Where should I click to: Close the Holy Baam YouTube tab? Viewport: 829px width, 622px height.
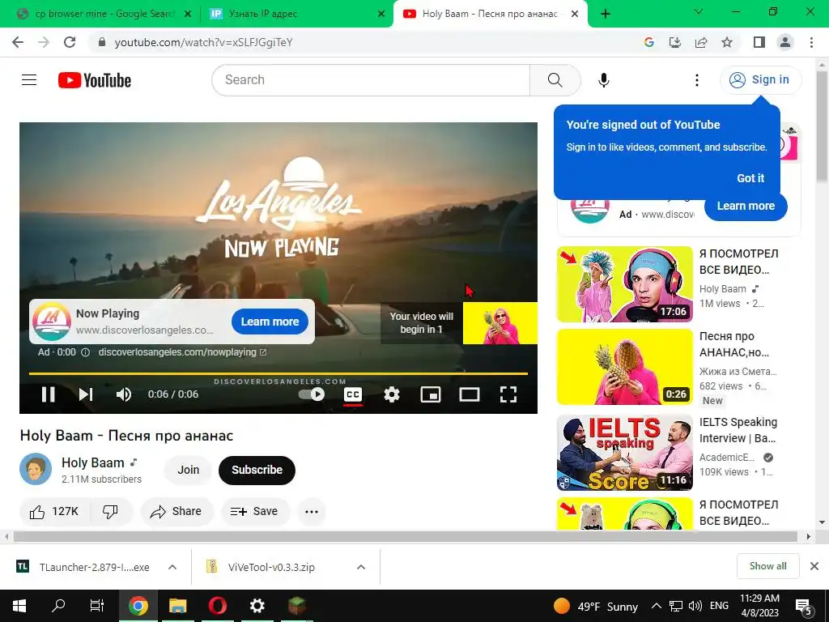tap(575, 15)
